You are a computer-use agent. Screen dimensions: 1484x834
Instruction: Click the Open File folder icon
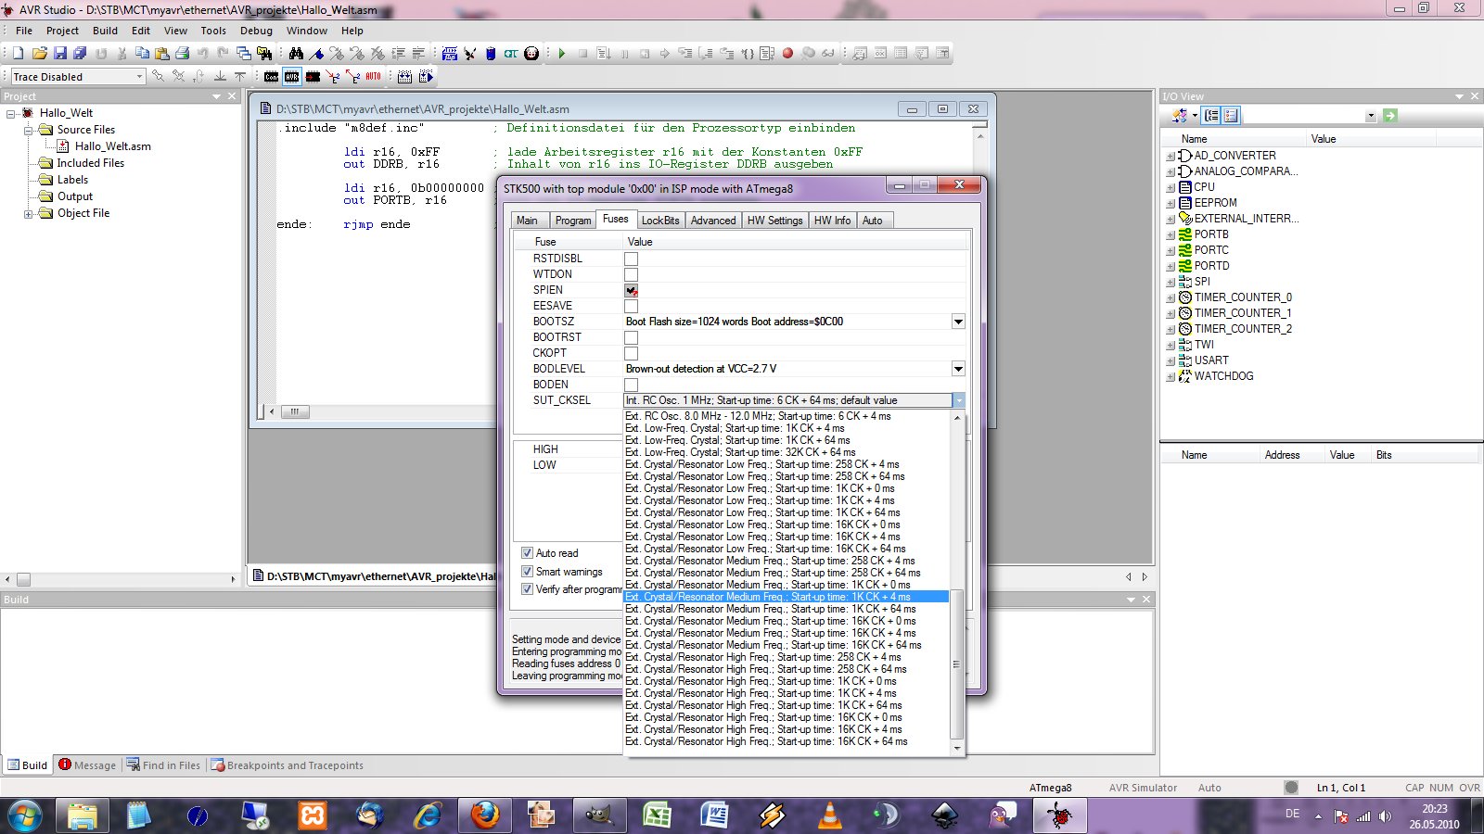click(39, 54)
